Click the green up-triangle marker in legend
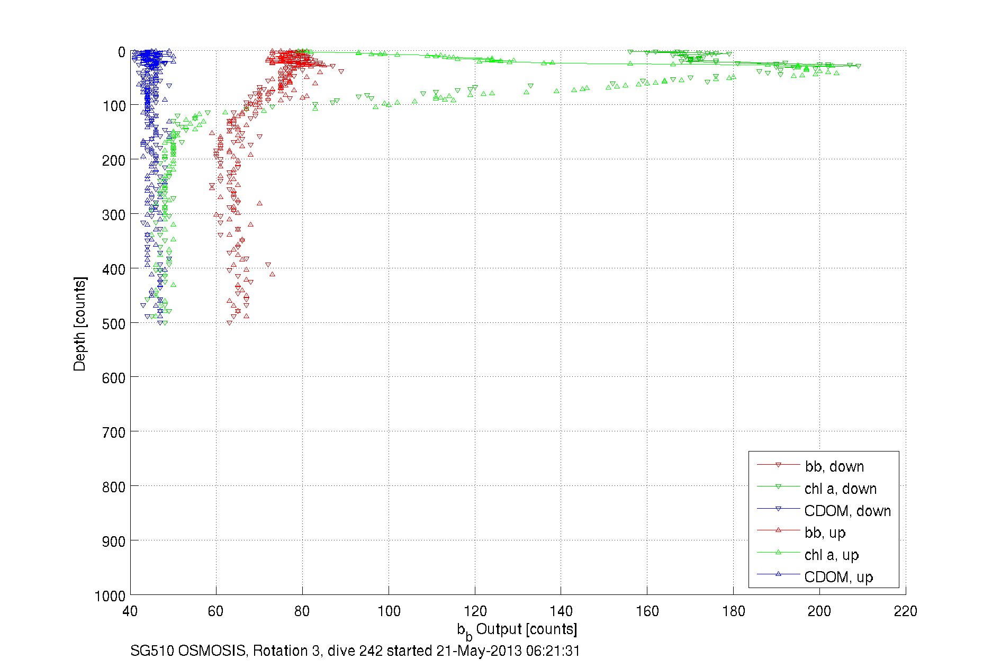The width and height of the screenshot is (1001, 668). tap(778, 552)
